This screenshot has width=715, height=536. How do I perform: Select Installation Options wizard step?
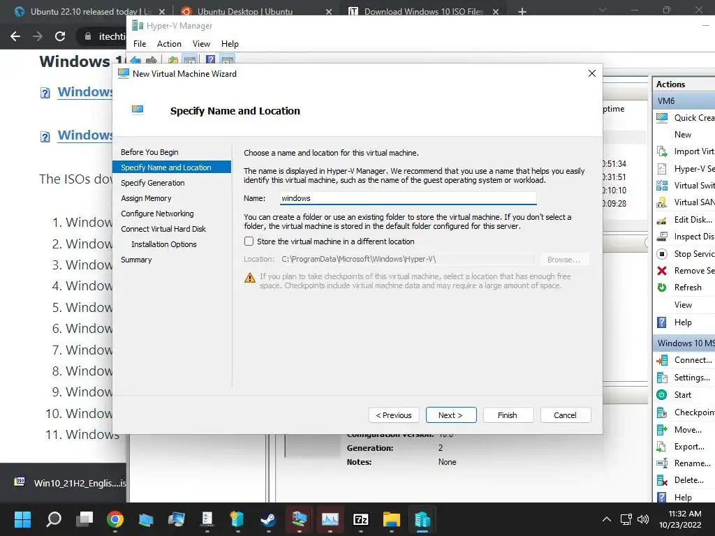pyautogui.click(x=163, y=244)
